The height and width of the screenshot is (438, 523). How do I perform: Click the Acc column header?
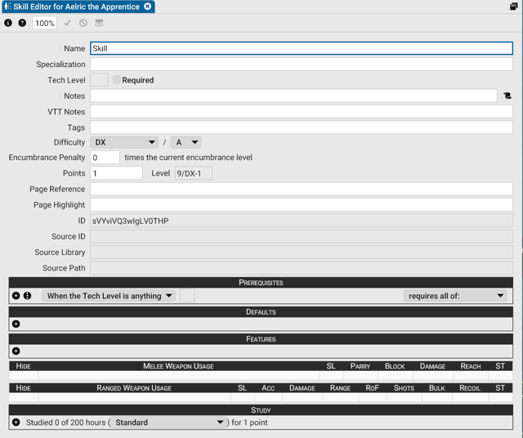pyautogui.click(x=268, y=388)
